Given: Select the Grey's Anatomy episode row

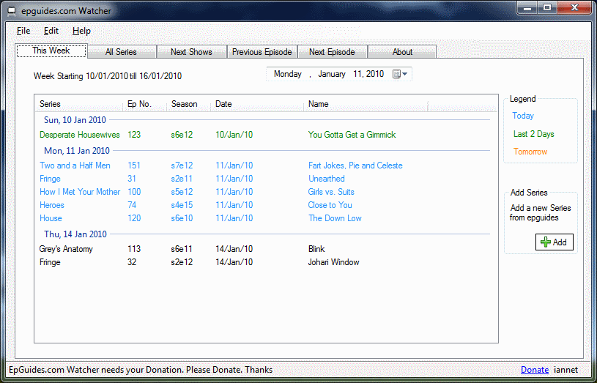Looking at the screenshot, I should (66, 249).
